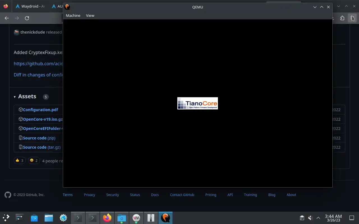Viewport: 359px width, 224px height.
Task: Open the Blog footer link
Action: point(272,195)
